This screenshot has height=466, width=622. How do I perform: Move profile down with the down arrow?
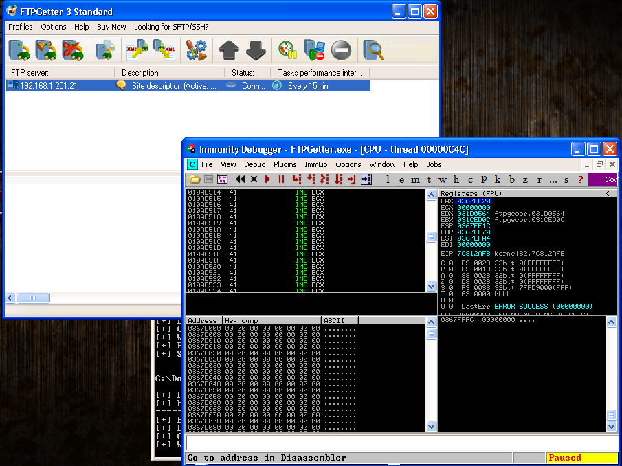tap(256, 50)
